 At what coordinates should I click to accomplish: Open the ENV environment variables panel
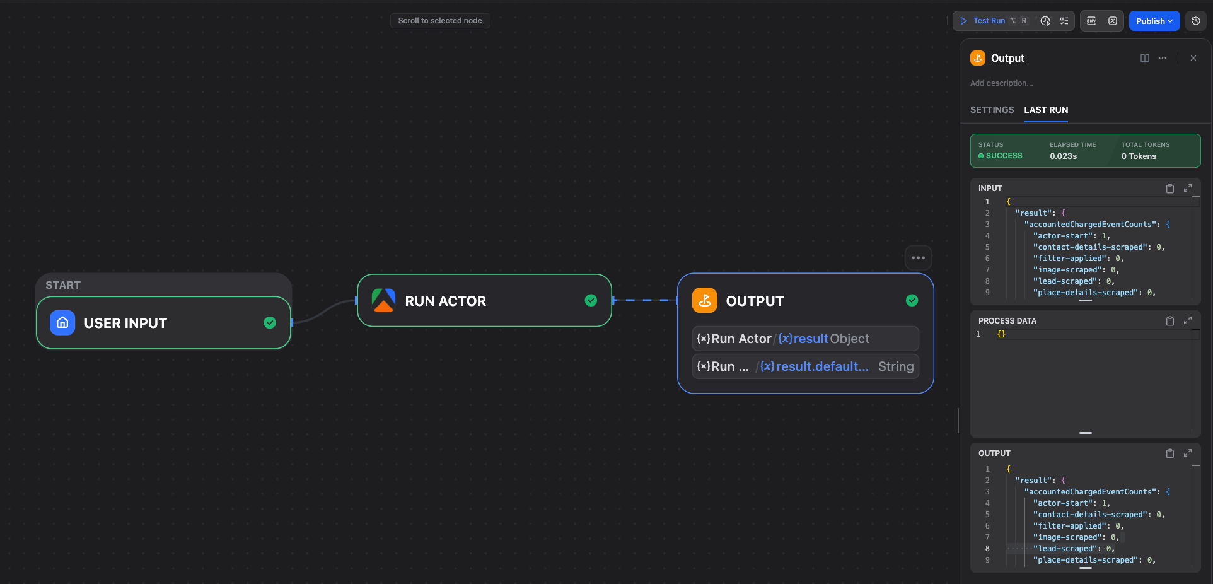[x=1091, y=21]
